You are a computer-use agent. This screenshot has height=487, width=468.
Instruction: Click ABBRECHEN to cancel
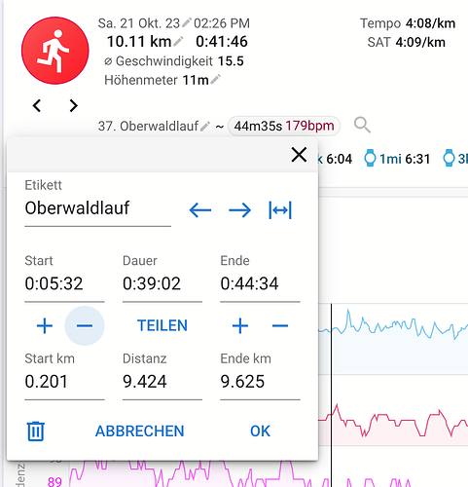point(140,431)
